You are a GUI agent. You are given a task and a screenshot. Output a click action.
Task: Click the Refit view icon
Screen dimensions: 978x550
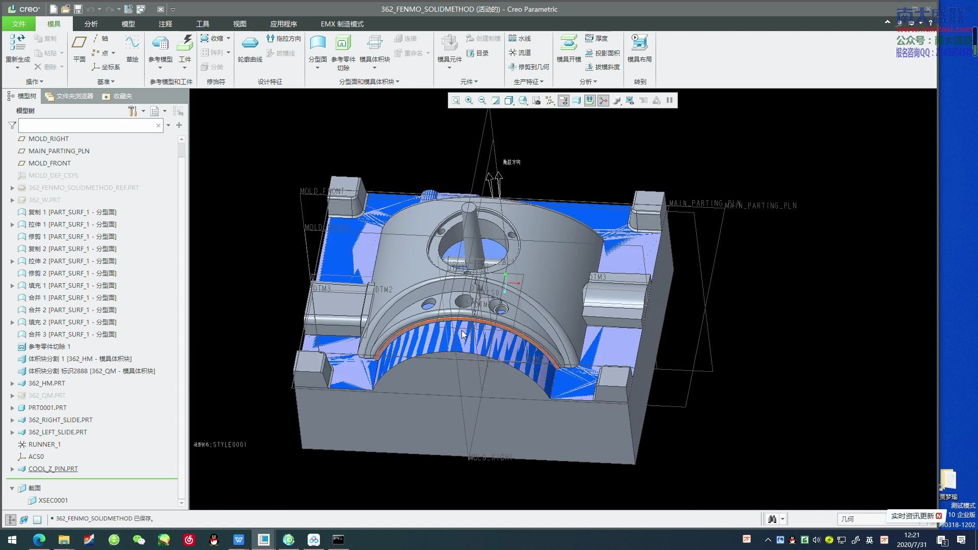tap(455, 101)
